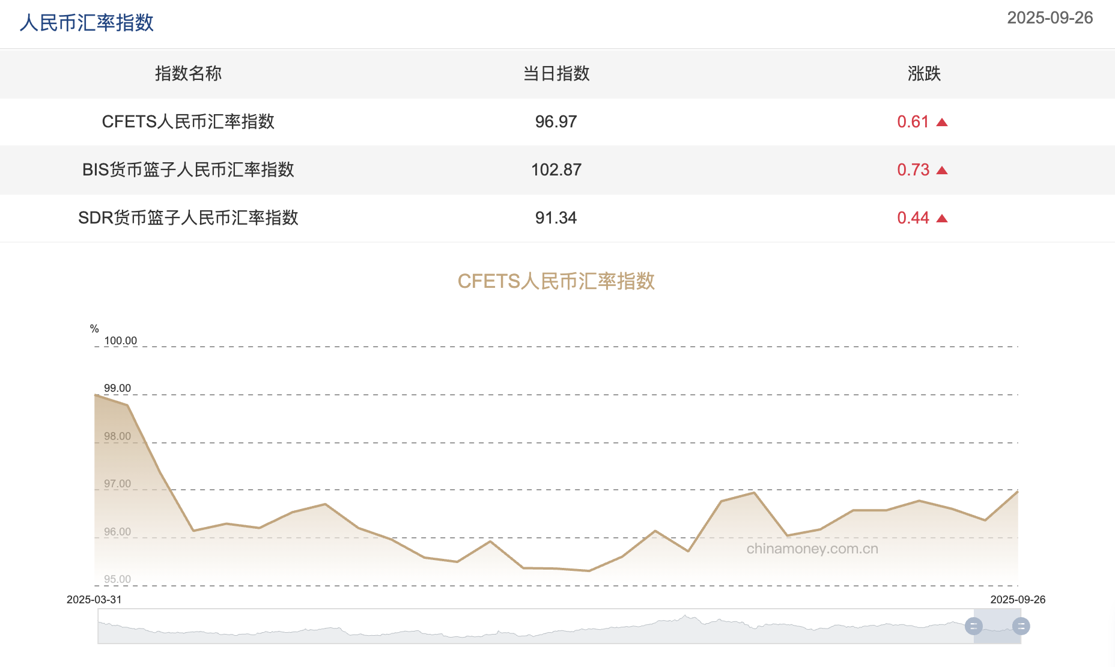Screen dimensions: 1115x667
Task: Click the 涨跌 column header
Action: point(924,74)
